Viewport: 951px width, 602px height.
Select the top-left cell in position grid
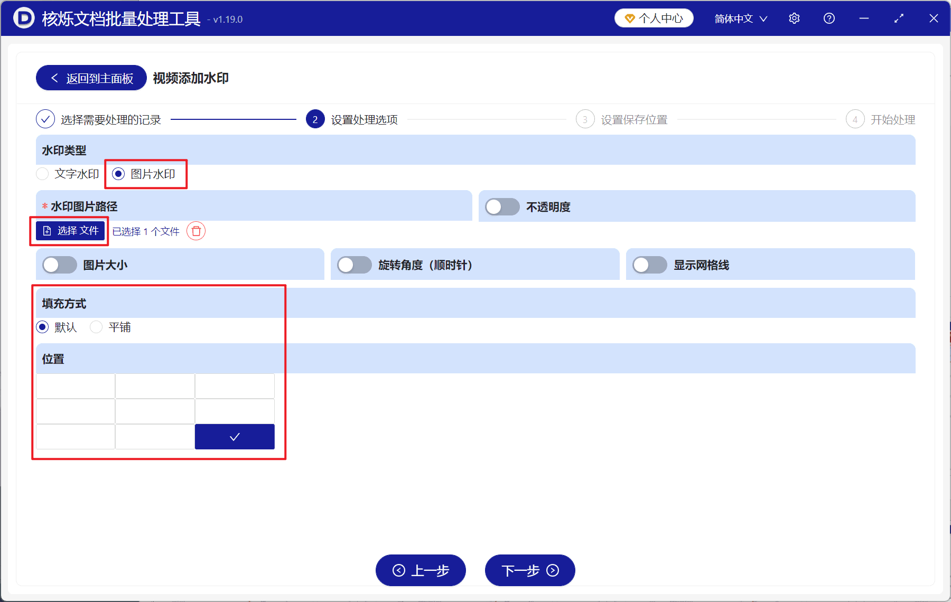(x=76, y=386)
